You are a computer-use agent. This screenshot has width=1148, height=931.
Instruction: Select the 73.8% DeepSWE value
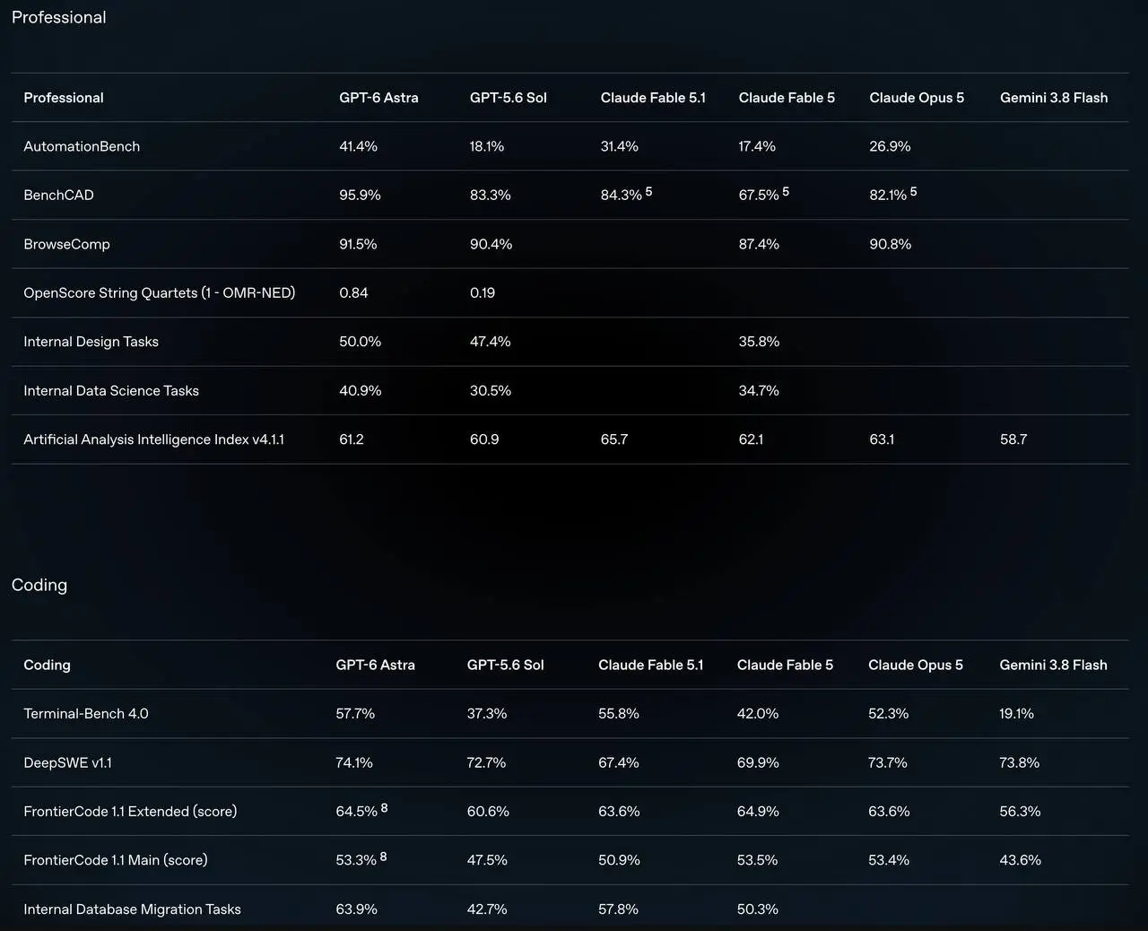pos(1020,762)
